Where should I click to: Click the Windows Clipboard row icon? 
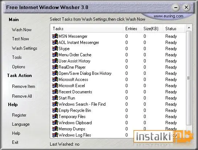(x=55, y=123)
